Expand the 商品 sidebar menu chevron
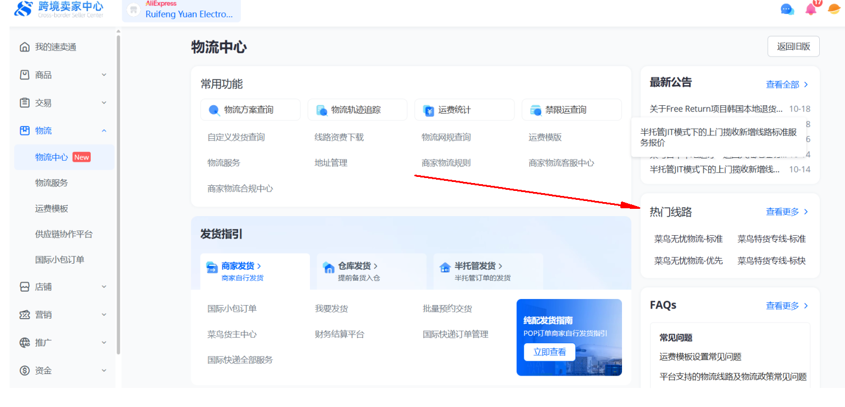The height and width of the screenshot is (407, 845). [104, 75]
